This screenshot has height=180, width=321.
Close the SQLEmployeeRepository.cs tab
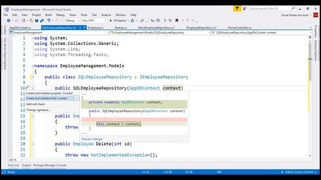pyautogui.click(x=84, y=27)
